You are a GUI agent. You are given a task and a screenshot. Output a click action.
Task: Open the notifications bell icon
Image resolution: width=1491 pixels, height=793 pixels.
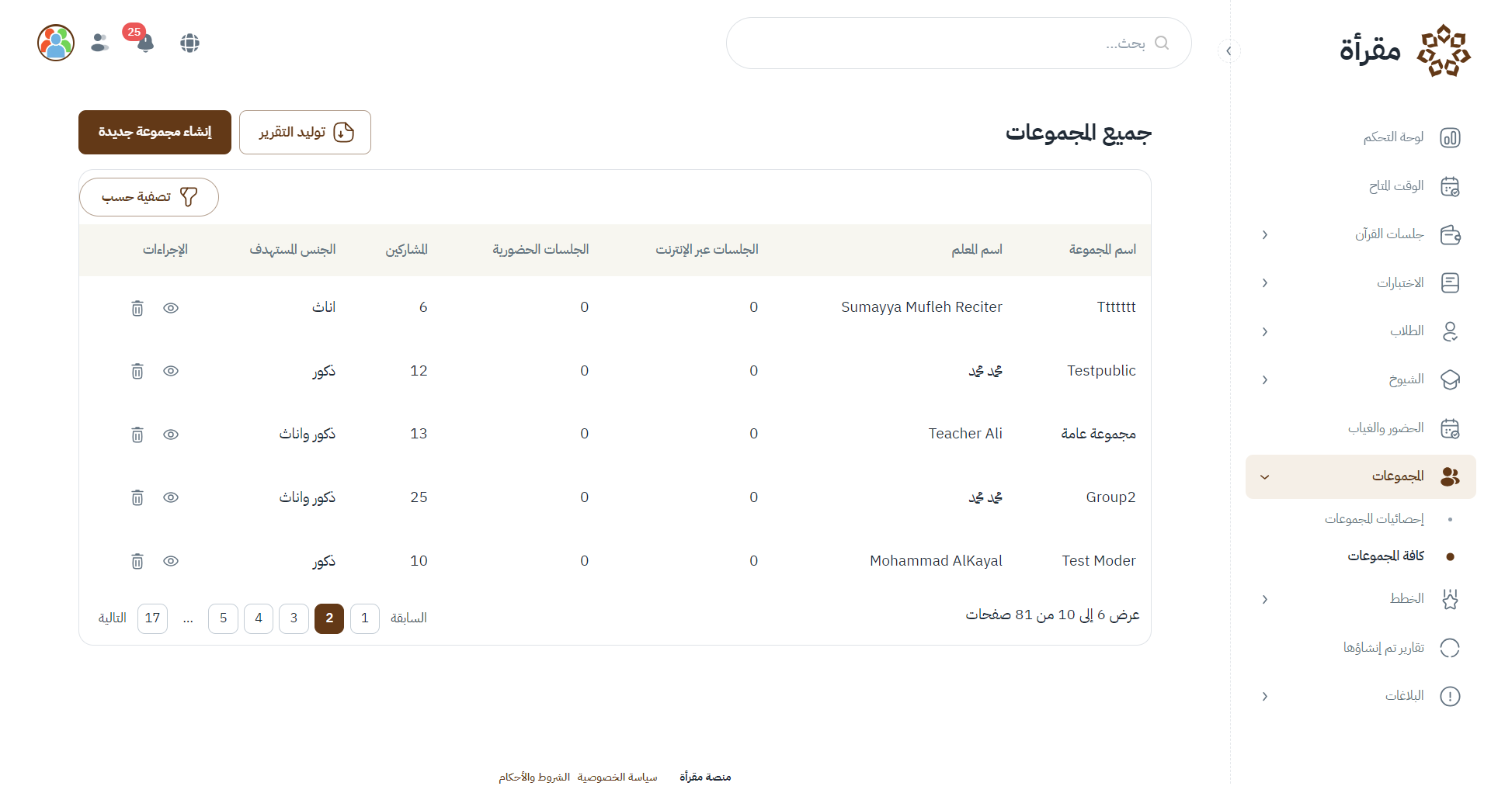[x=144, y=43]
